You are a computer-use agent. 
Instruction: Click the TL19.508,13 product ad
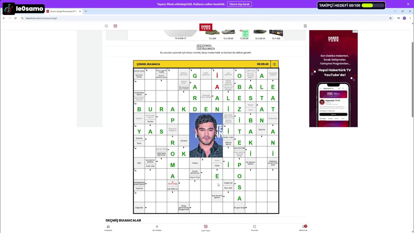pos(180,35)
